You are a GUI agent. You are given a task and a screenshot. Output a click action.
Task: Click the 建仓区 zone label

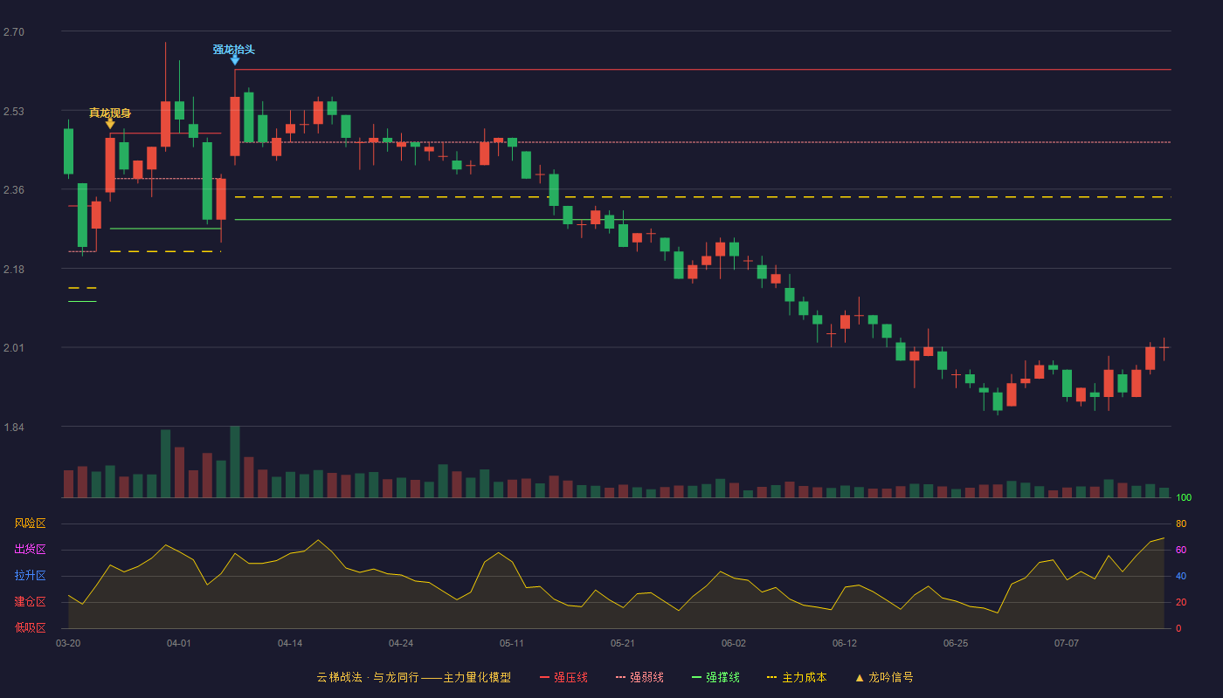(30, 602)
